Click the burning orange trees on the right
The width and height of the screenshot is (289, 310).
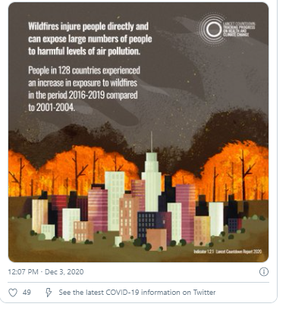click(x=235, y=172)
